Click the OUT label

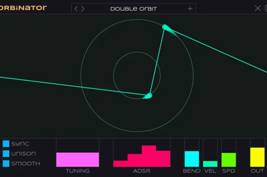click(x=257, y=171)
